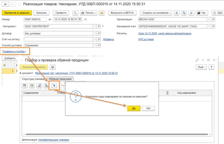Expand the Контрагент dropdown list
The height and width of the screenshot is (144, 224).
pos(94,26)
